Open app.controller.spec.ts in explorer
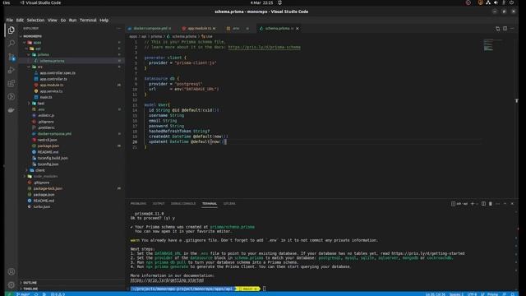 [x=72, y=73]
